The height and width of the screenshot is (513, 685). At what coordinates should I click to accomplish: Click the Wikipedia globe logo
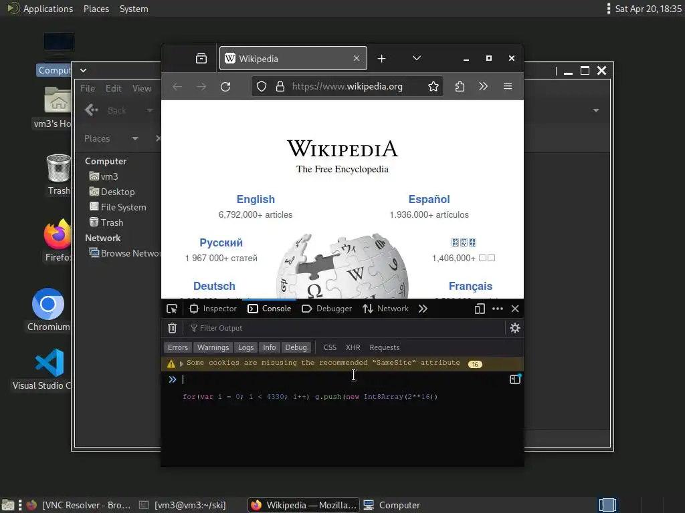[342, 266]
